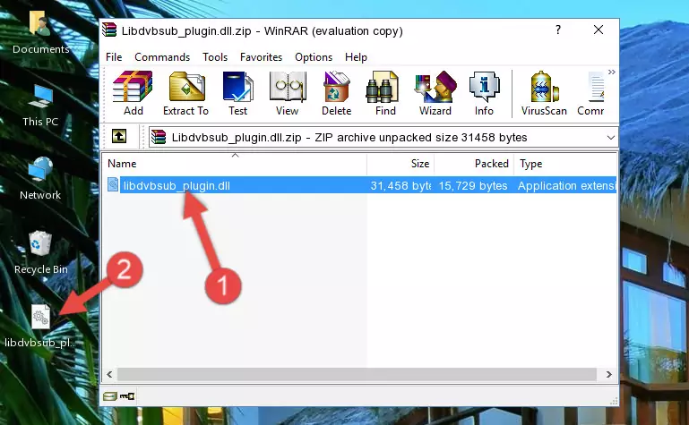
Task: Click the horizontal scrollbar left arrow
Action: click(x=109, y=374)
